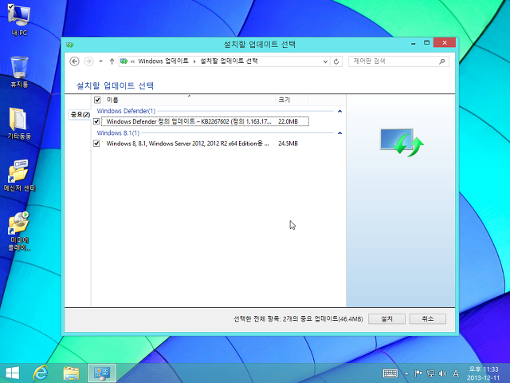Open the touch keyboard from the taskbar

point(390,373)
